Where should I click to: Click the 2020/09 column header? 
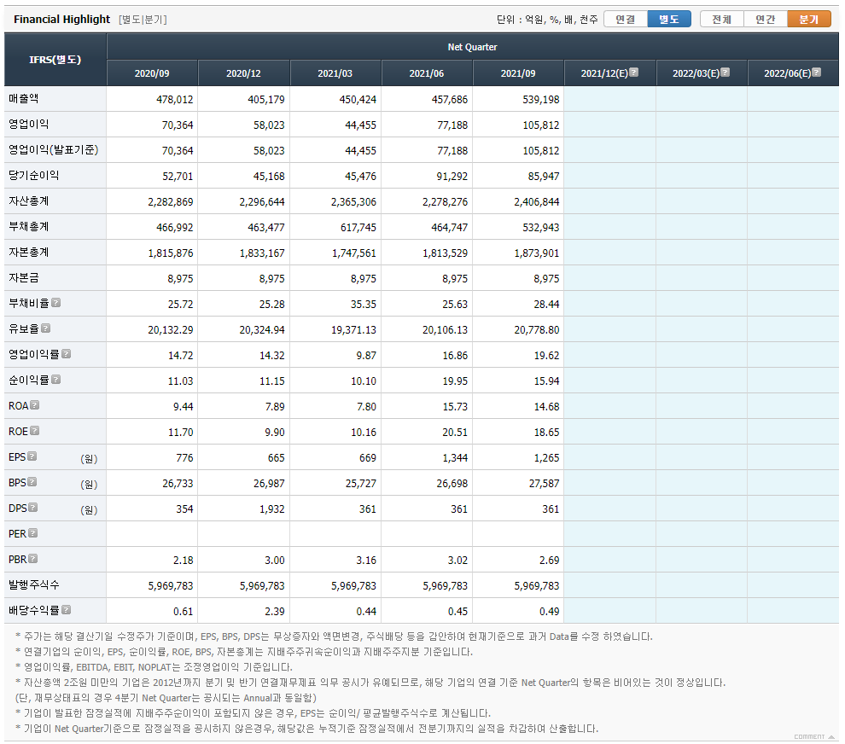(153, 73)
